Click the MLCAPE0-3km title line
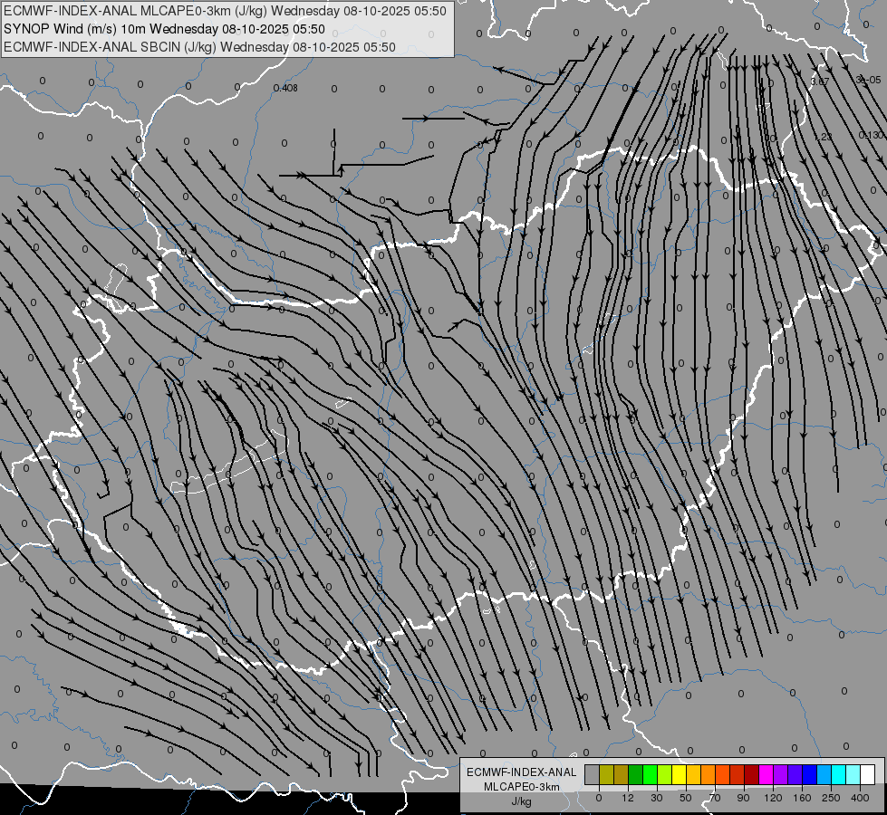The image size is (887, 815). click(225, 11)
